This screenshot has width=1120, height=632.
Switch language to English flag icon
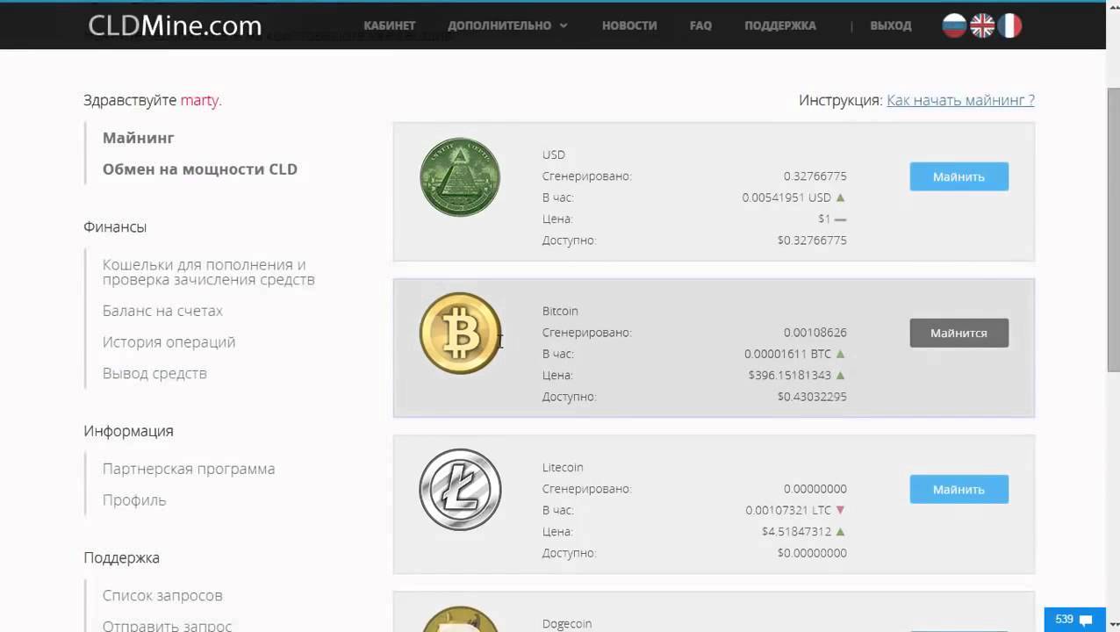(x=982, y=25)
